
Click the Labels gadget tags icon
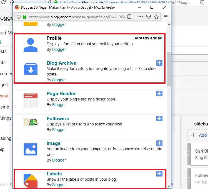tap(31, 180)
